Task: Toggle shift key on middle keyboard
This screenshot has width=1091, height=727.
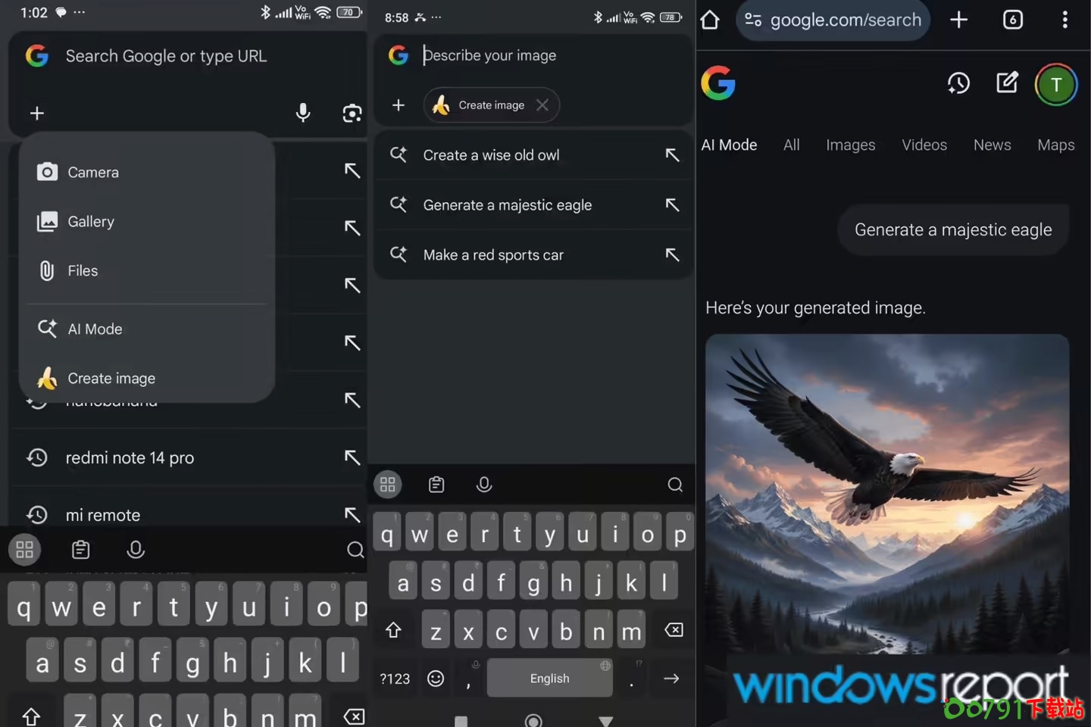Action: (x=393, y=630)
